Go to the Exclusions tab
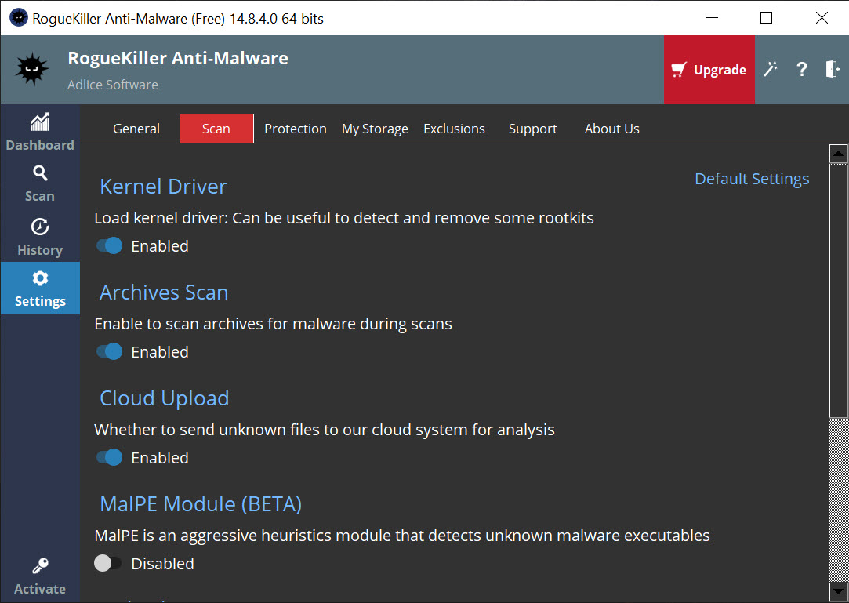The image size is (849, 603). tap(454, 129)
